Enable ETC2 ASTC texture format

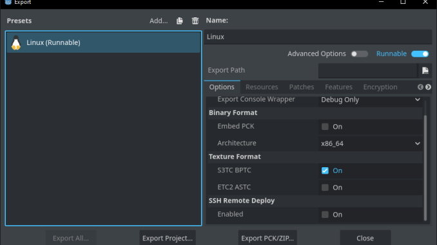[325, 188]
